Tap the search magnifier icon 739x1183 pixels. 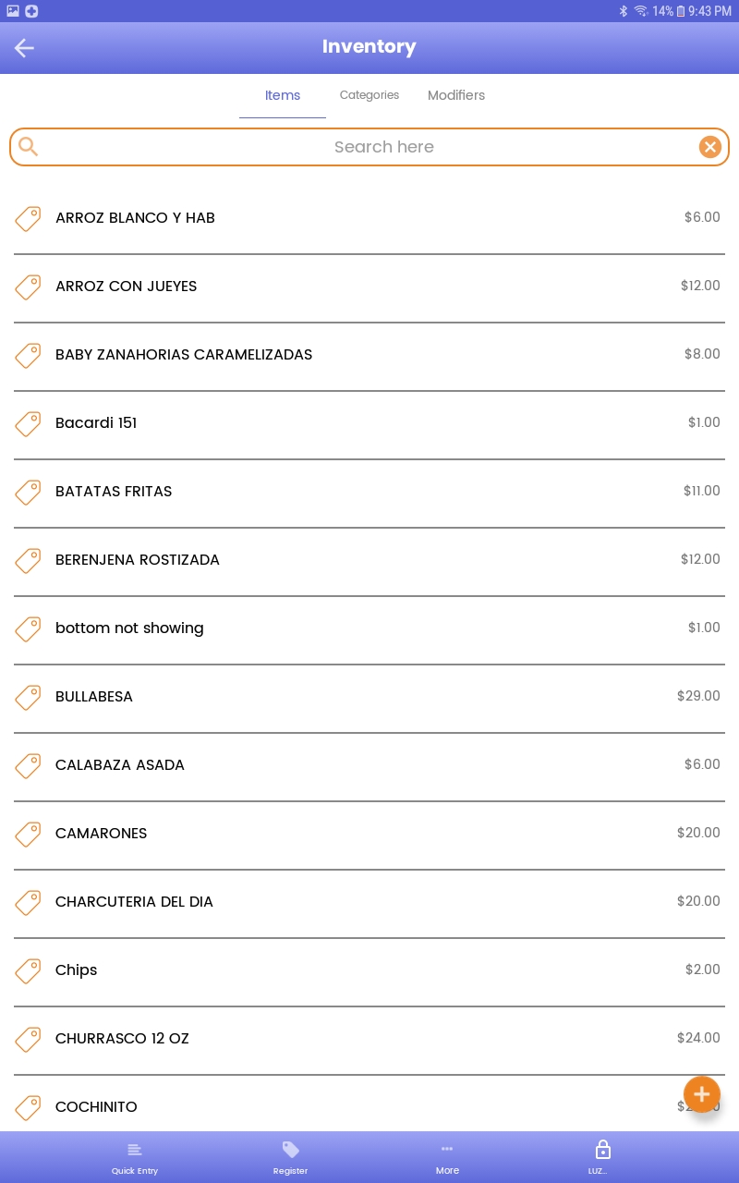(29, 147)
